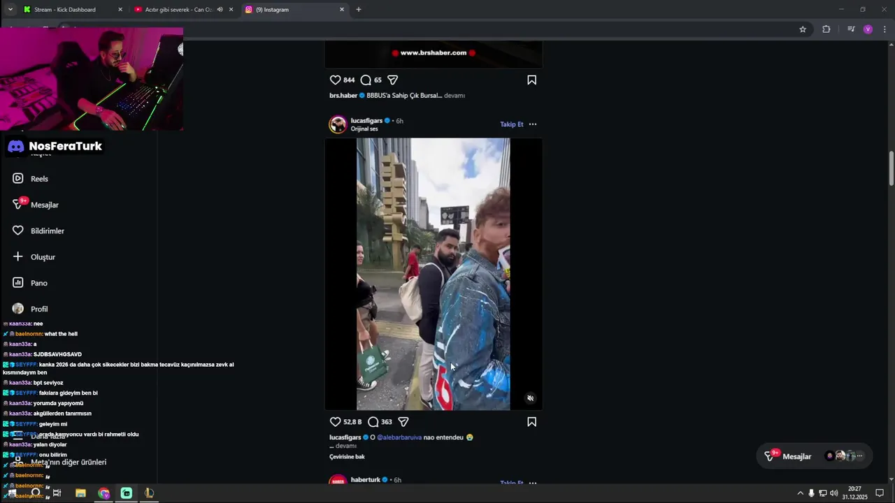Open Chrome profile avatar
Screen dimensions: 895x503
click(868, 29)
